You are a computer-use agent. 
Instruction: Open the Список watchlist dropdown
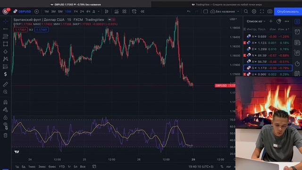256,21
